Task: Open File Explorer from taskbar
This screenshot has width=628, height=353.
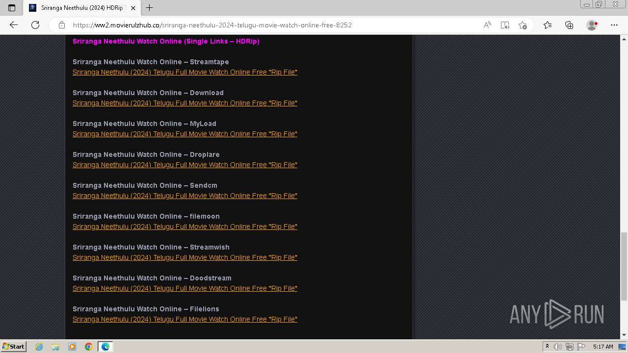Action: tap(55, 347)
